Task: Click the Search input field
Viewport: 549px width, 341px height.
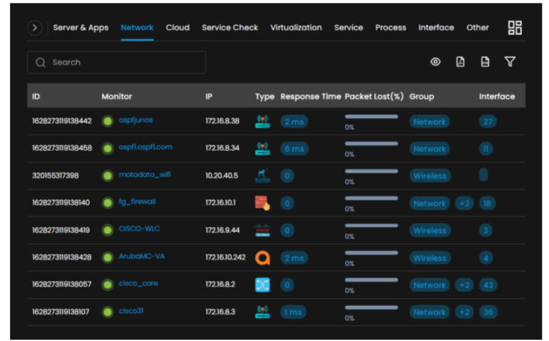Action: [x=116, y=62]
